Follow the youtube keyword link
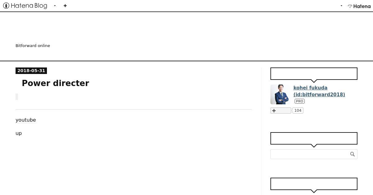The width and height of the screenshot is (373, 195). coord(25,120)
